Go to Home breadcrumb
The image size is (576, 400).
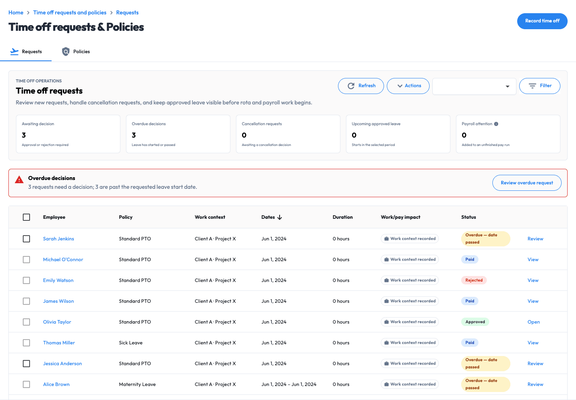(x=16, y=13)
